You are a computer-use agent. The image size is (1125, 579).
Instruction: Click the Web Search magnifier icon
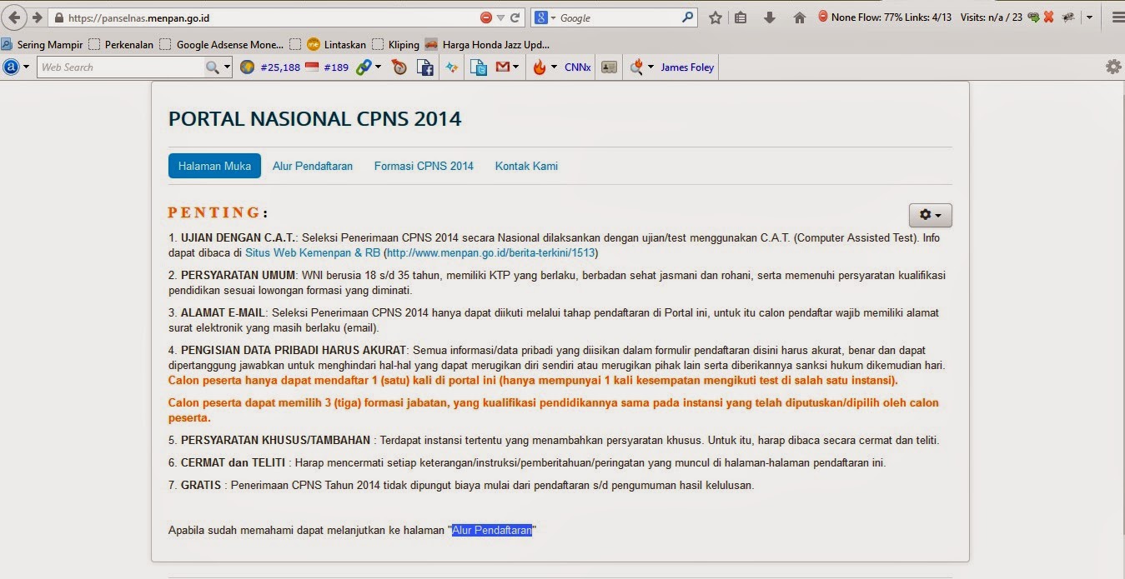click(x=213, y=67)
